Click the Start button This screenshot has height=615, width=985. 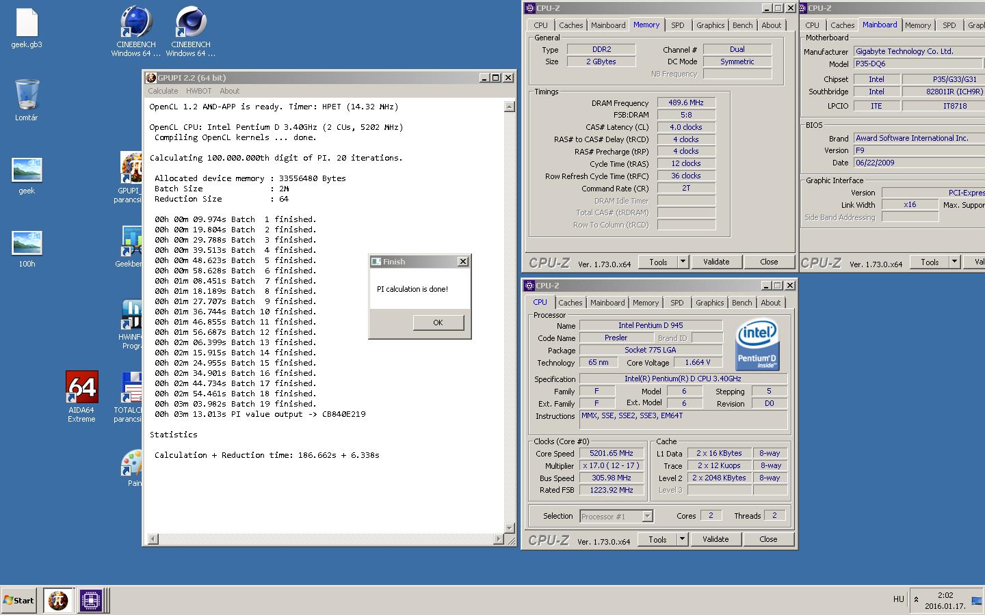[x=18, y=601]
